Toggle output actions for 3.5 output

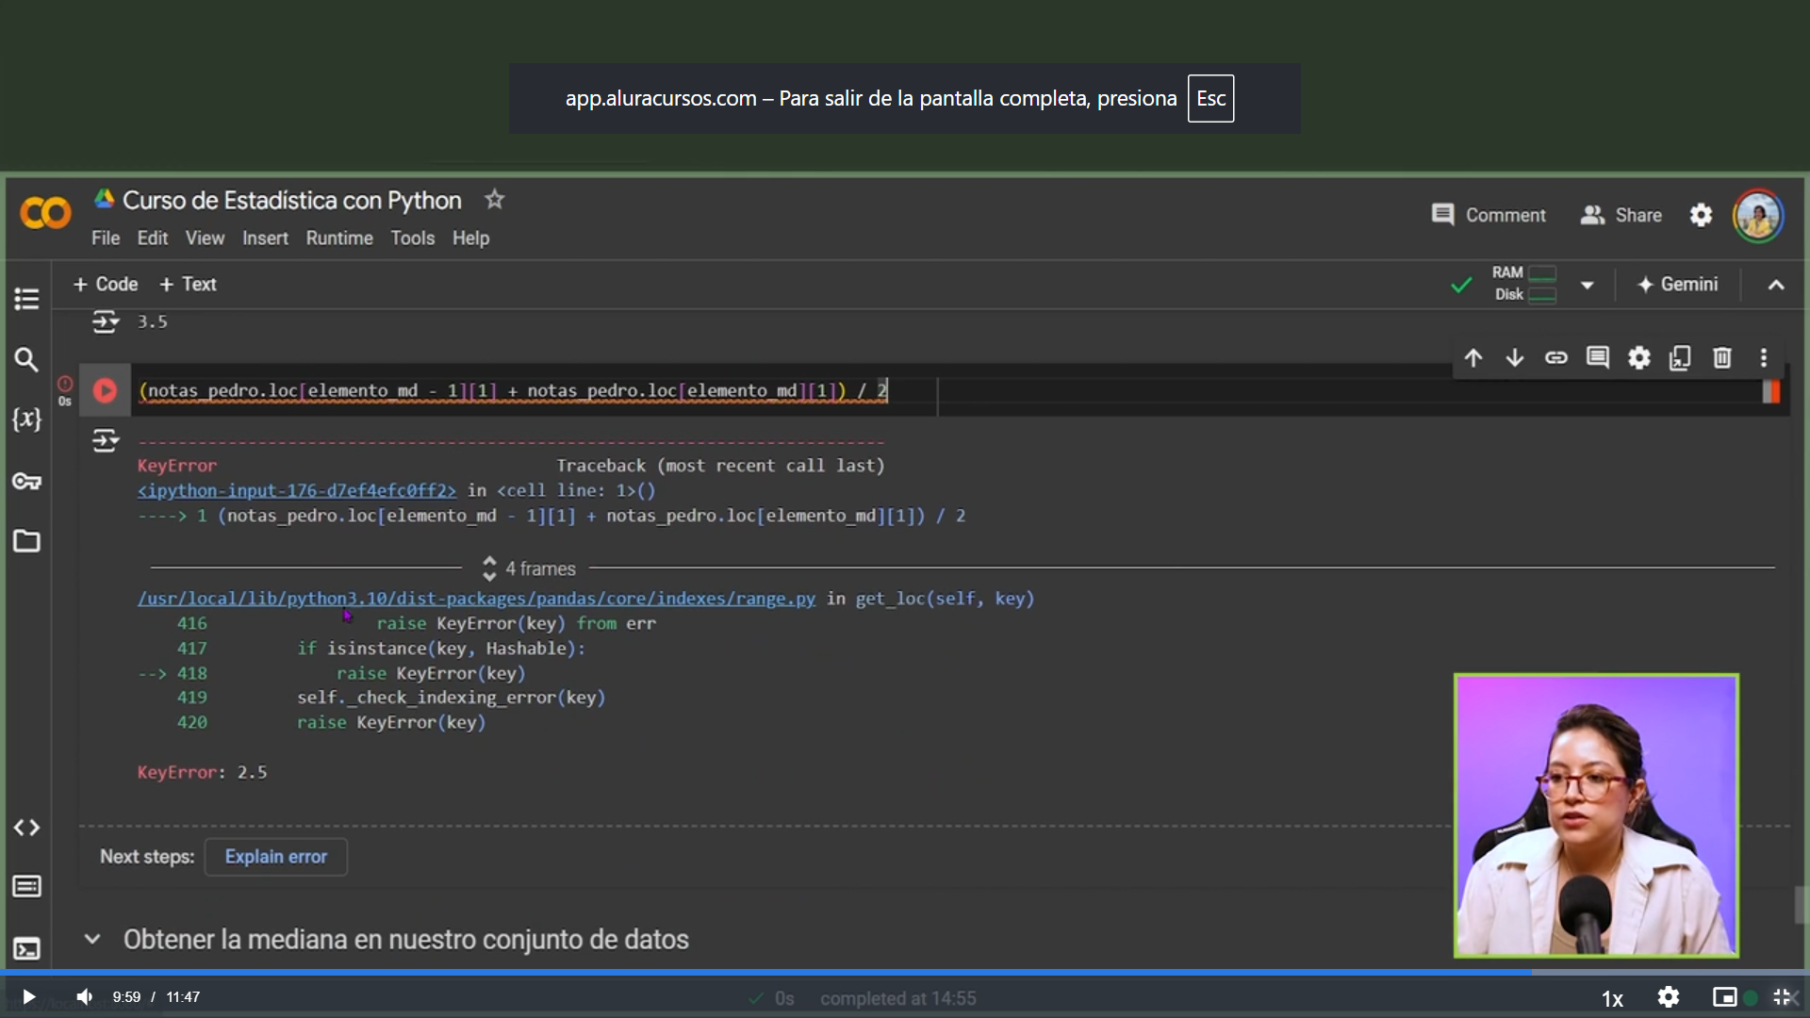click(106, 322)
